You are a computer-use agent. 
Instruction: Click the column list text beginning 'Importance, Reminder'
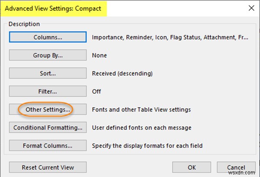(x=170, y=37)
